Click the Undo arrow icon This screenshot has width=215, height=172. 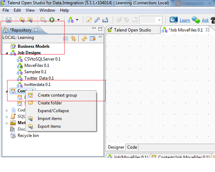[x=119, y=20]
